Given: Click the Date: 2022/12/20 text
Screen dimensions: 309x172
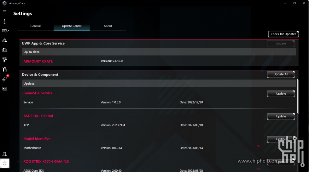Looking at the screenshot, I should coord(191,102).
